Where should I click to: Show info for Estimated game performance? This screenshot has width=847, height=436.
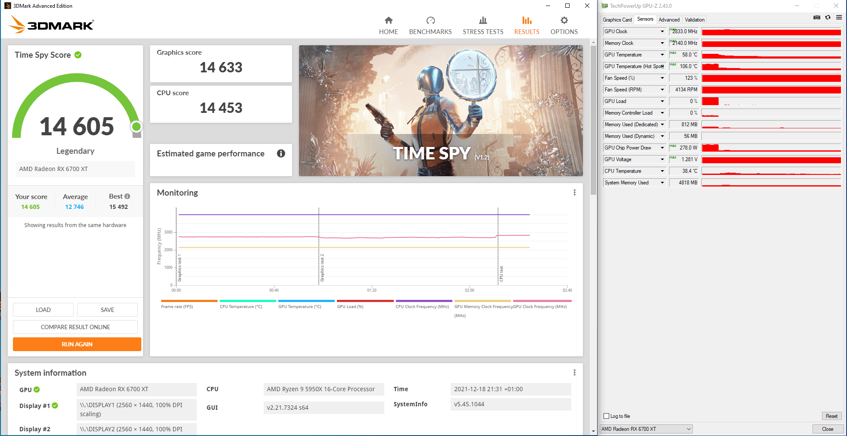click(281, 153)
